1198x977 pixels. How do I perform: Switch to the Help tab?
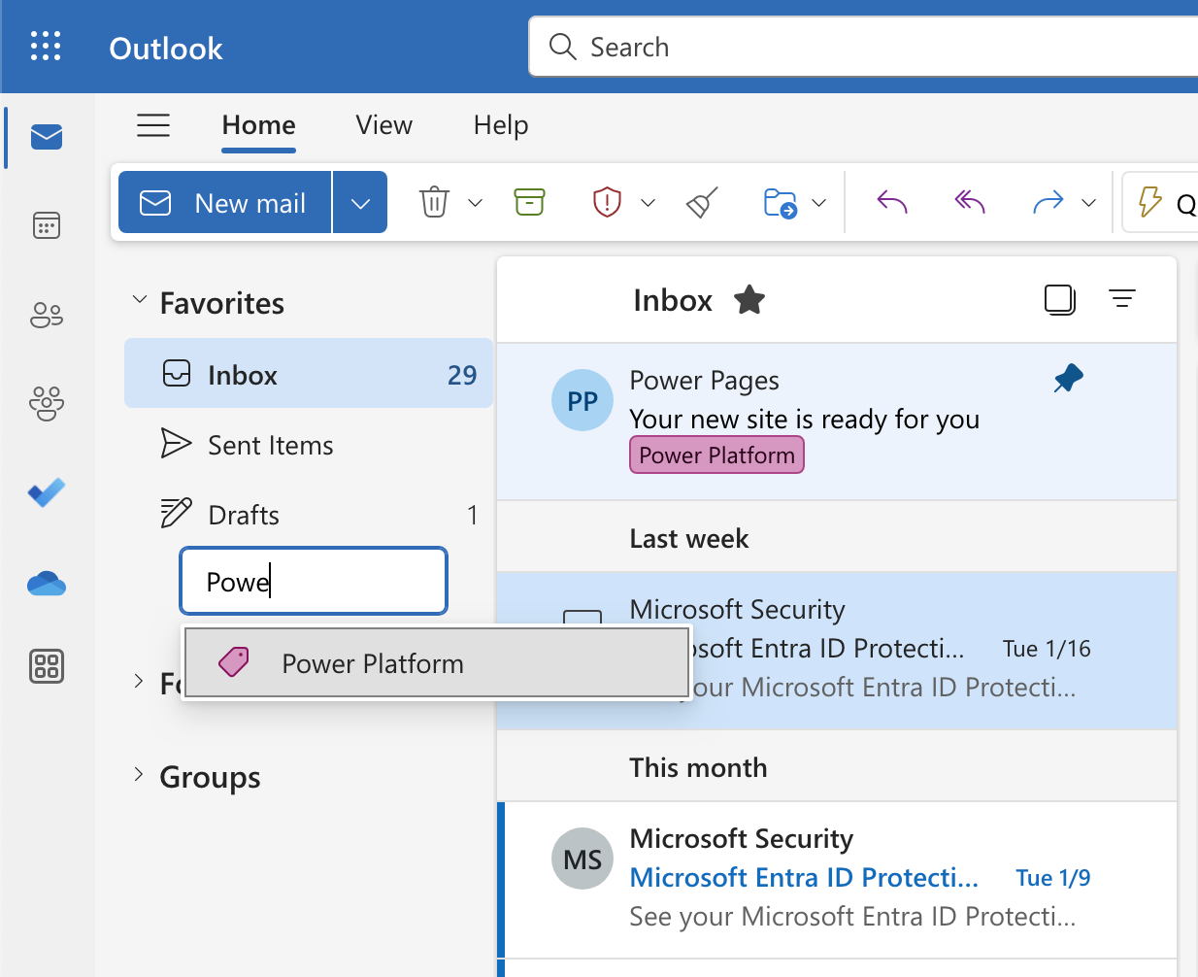[501, 125]
